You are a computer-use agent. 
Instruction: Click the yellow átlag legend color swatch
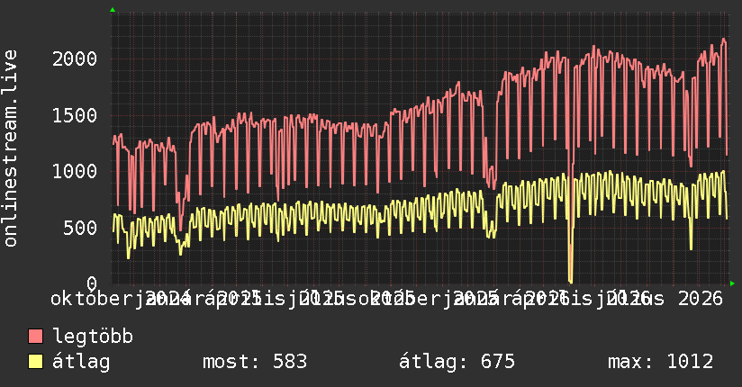35,362
